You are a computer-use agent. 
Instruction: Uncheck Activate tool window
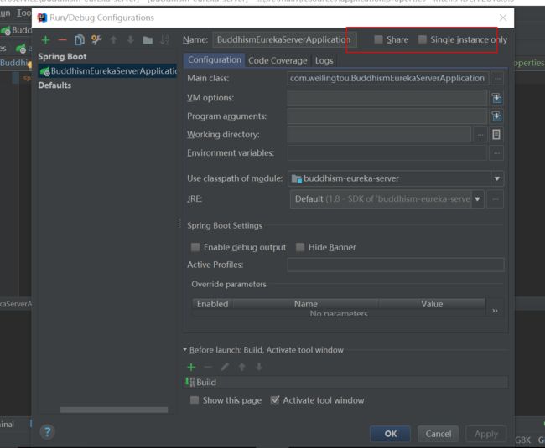[274, 400]
